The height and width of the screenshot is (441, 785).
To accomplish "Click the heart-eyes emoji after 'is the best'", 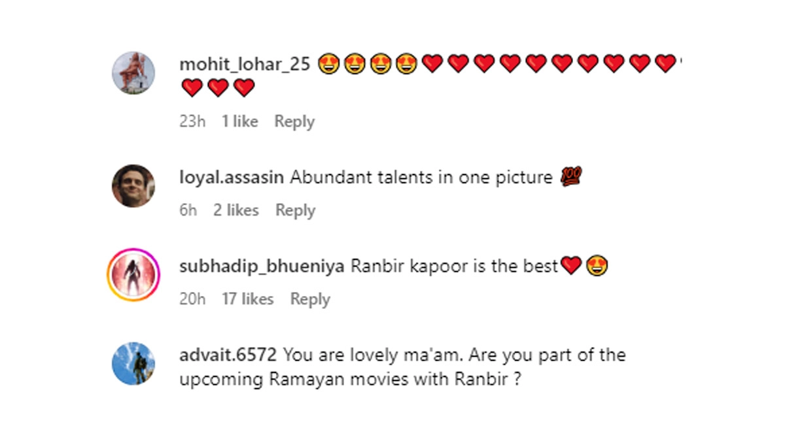I will (597, 266).
